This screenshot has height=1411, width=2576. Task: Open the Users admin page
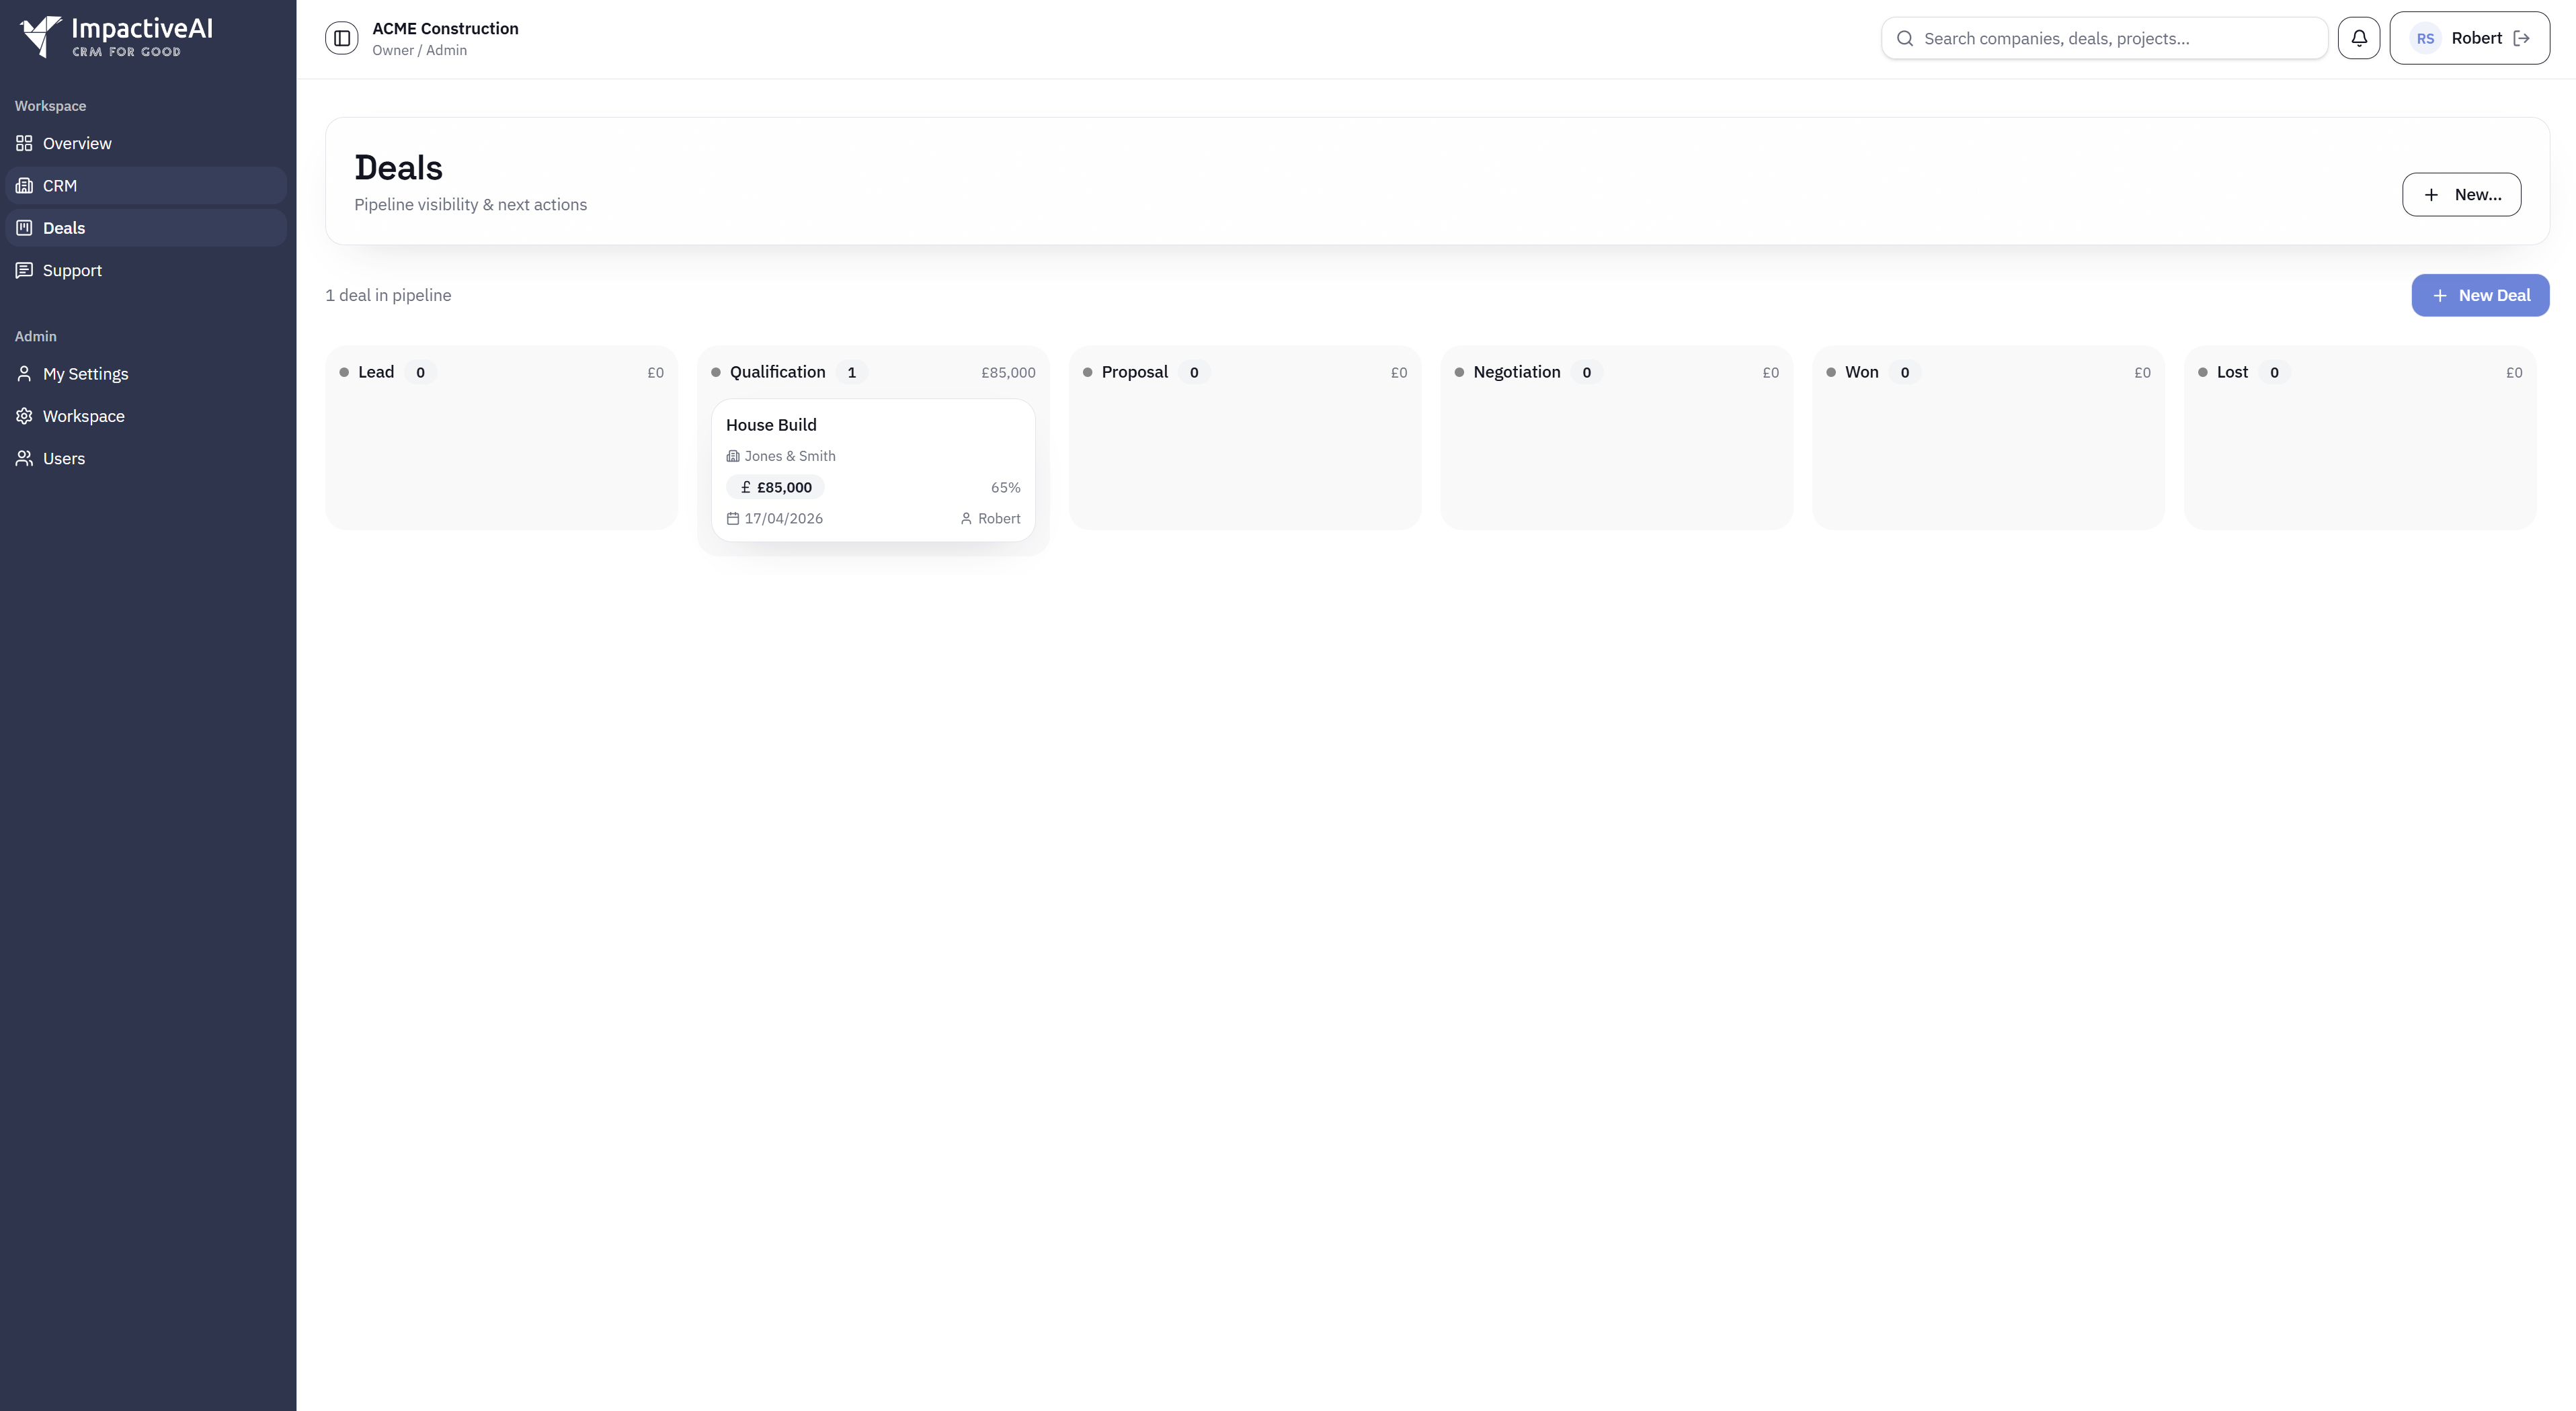pyautogui.click(x=64, y=458)
